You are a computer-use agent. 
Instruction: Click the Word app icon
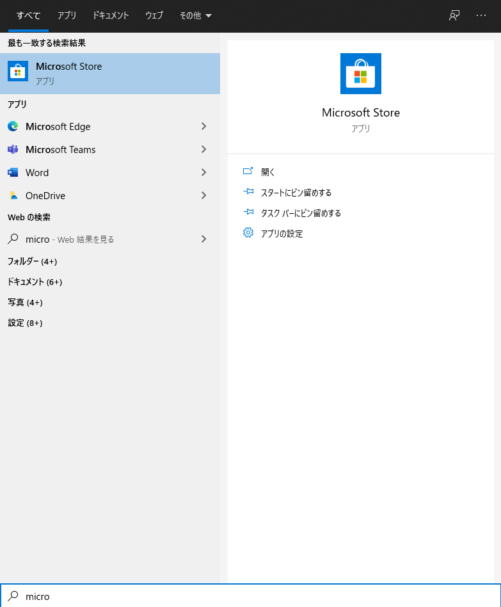point(13,172)
